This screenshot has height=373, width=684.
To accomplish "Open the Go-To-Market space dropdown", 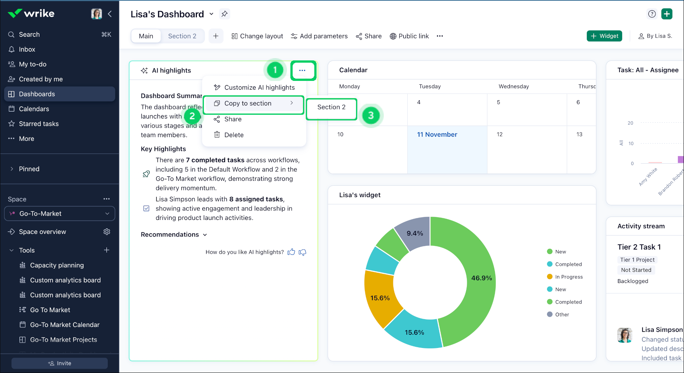I will pos(60,214).
